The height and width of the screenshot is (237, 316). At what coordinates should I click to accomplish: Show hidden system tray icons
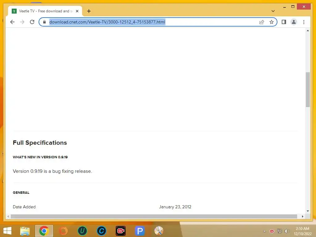[264, 231]
